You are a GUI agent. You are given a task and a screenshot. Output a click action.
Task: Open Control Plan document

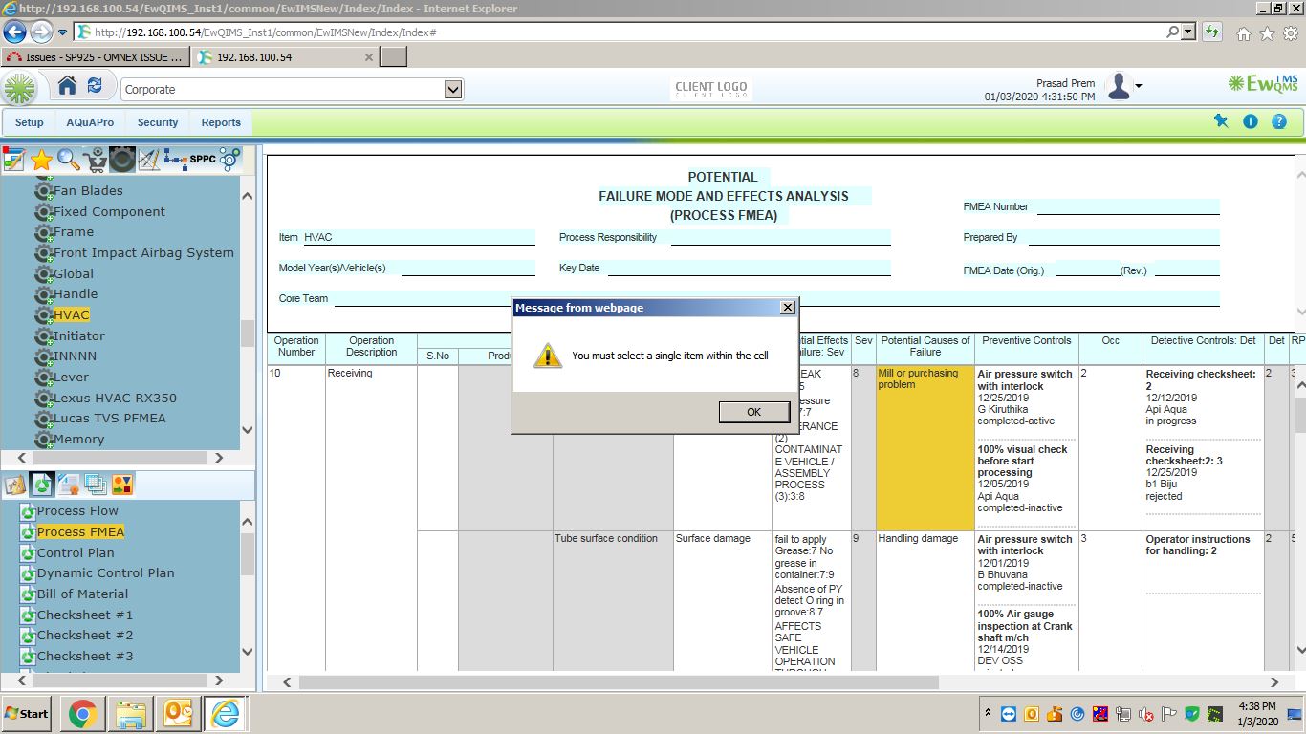(76, 553)
